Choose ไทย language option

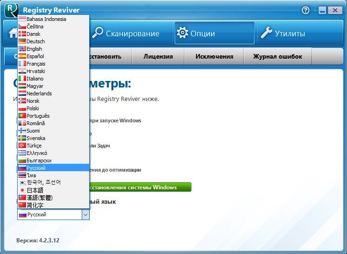point(53,175)
